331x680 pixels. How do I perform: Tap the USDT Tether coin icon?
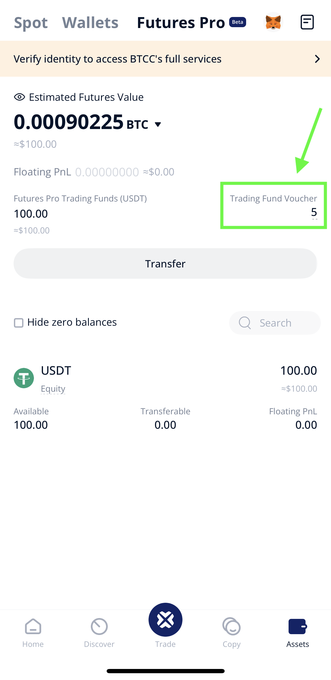click(24, 378)
